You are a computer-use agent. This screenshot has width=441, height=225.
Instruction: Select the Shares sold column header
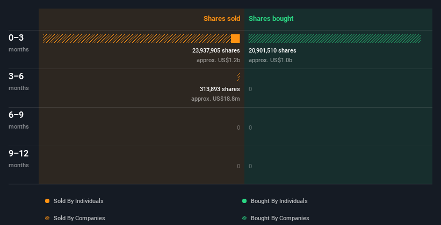tap(221, 19)
